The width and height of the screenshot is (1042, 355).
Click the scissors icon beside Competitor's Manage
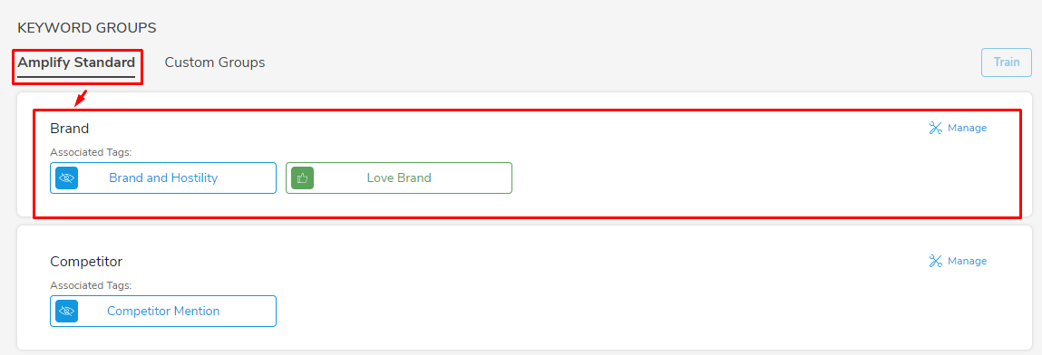[x=936, y=262]
